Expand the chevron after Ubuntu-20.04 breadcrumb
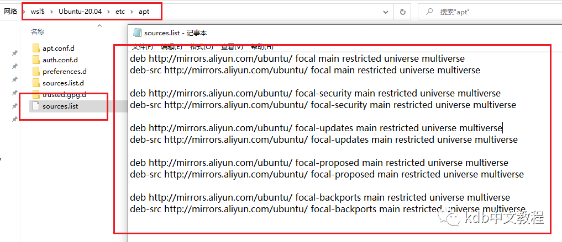The width and height of the screenshot is (562, 242). point(109,12)
